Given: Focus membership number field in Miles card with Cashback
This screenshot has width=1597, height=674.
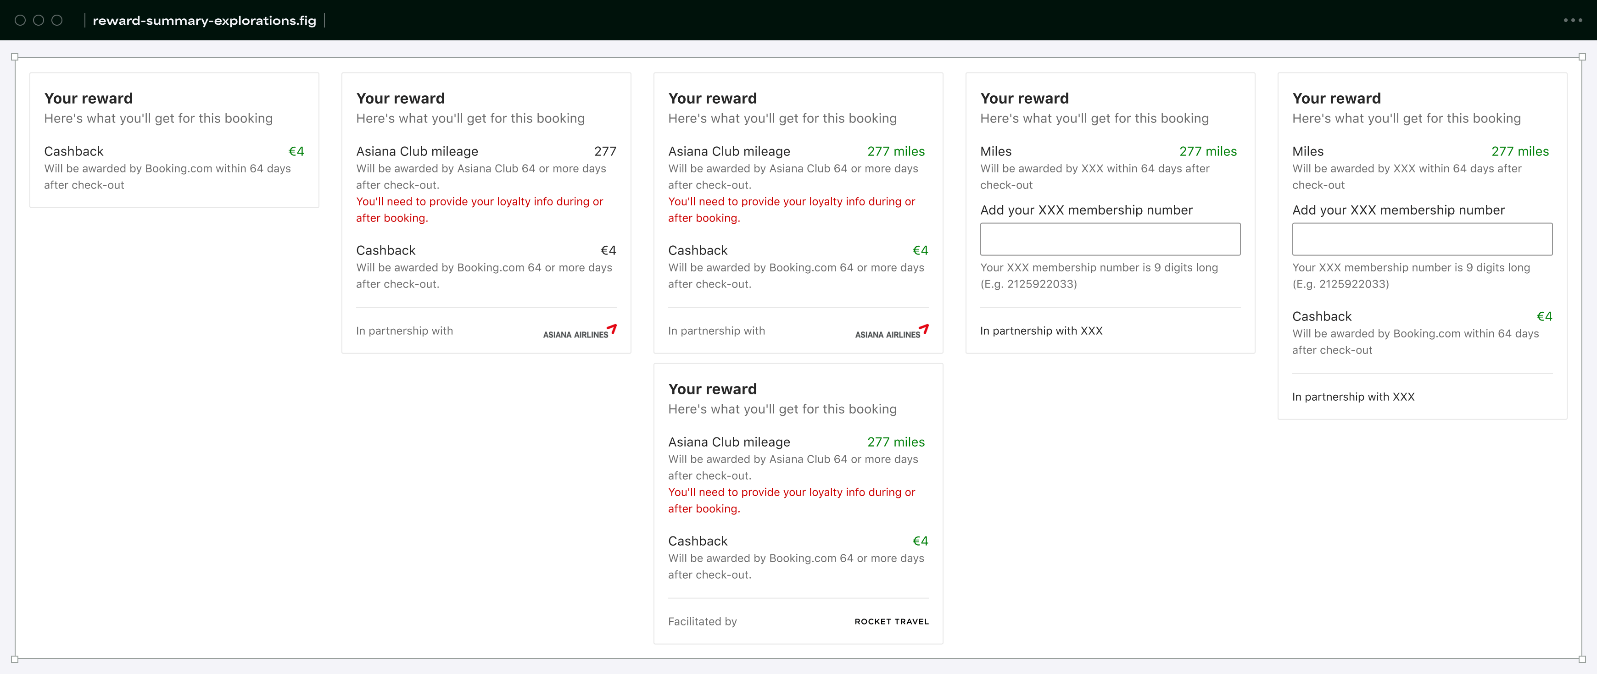Looking at the screenshot, I should (x=1422, y=239).
